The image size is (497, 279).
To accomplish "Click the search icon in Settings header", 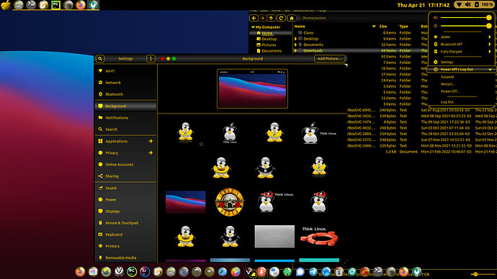I will [x=100, y=58].
